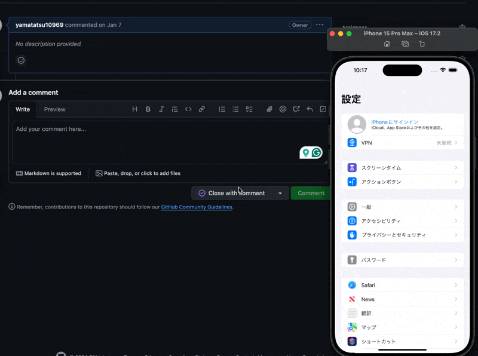
Task: Open the VPN row icon in Settings
Action: [352, 143]
